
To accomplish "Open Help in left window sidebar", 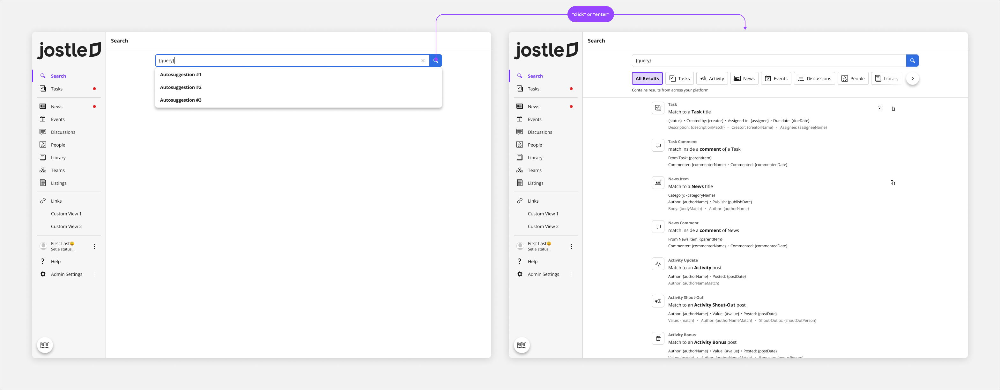I will 69,261.
